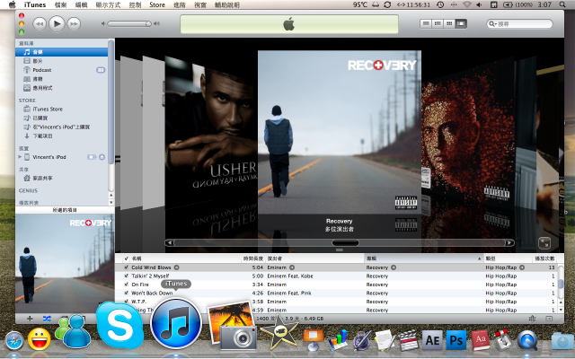Image resolution: width=575 pixels, height=359 pixels.
Task: Switch to plain song list view icon
Action: tap(426, 24)
